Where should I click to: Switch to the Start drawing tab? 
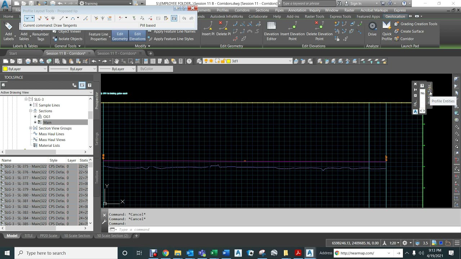(13, 53)
